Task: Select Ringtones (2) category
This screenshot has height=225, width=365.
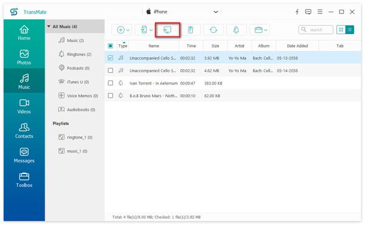Action: (x=75, y=54)
